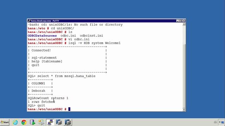Click the 'No such file or directory' error line
Viewport: 225px width, 126px height.
(75, 24)
